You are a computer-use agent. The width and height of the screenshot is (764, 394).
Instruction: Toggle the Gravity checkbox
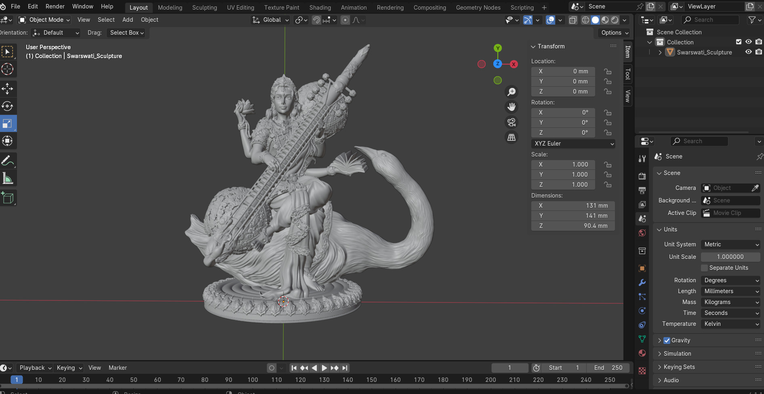click(667, 340)
